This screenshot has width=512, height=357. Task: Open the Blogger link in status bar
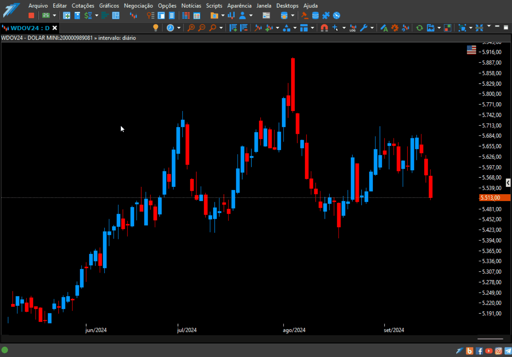(x=469, y=351)
